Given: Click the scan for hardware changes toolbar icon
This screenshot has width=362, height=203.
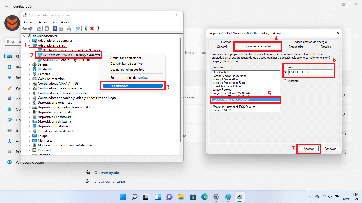Looking at the screenshot, I should pos(78,29).
